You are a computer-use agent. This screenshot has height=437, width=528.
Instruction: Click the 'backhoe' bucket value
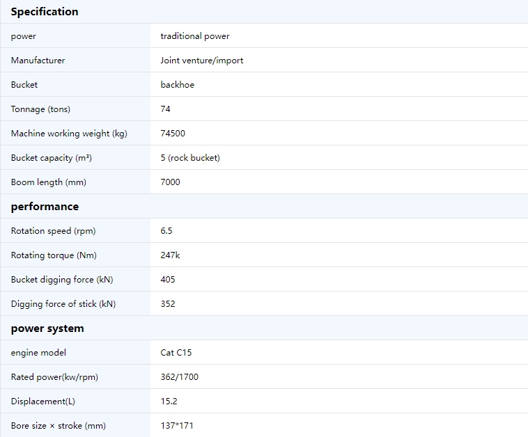pyautogui.click(x=177, y=85)
